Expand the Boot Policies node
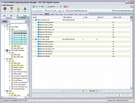Screen dimensions: 135x103 [x=10, y=70]
